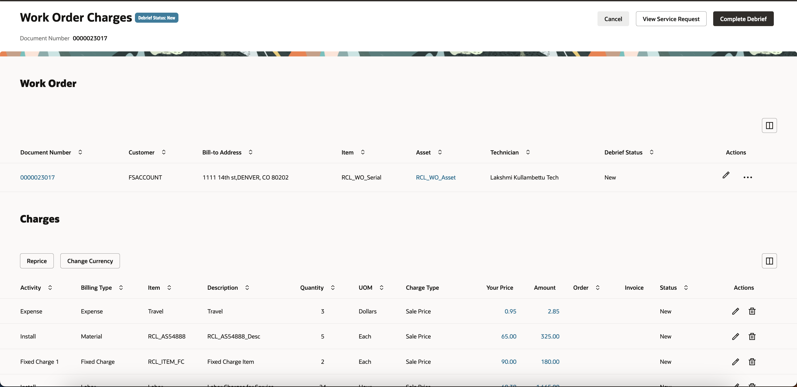
Task: Click the Charges table column chooser icon
Action: (769, 261)
